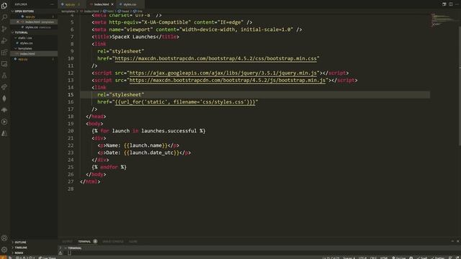This screenshot has width=461, height=259.
Task: Open the Run and Debug view icon
Action: (4, 40)
